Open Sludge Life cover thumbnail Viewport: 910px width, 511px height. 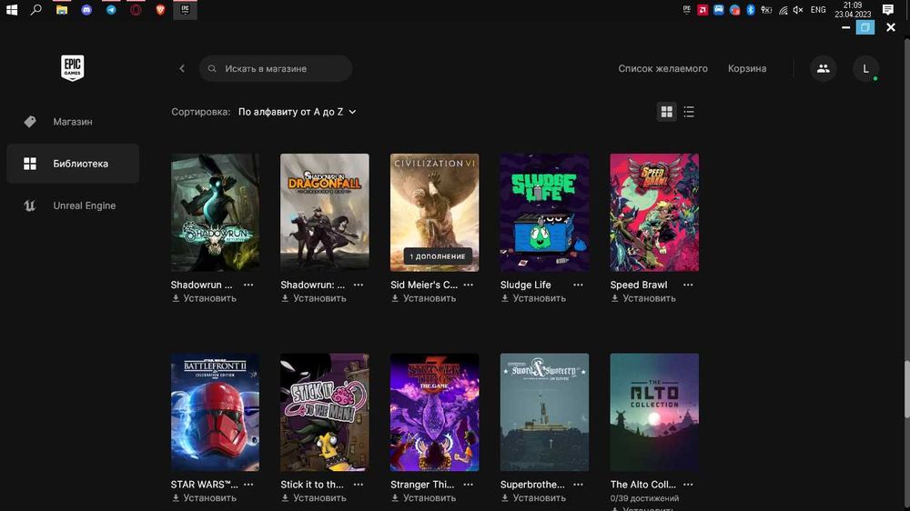pos(544,212)
